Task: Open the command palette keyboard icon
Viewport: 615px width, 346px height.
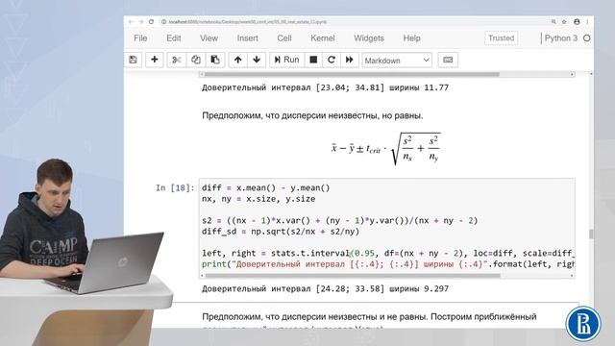Action: (448, 60)
